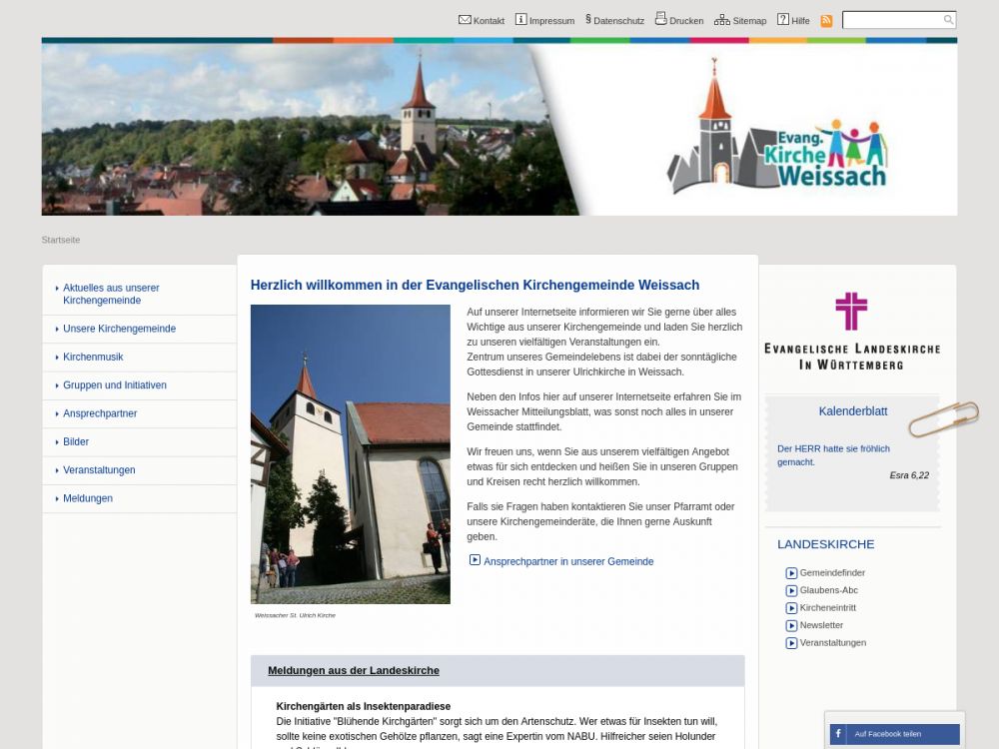Image resolution: width=999 pixels, height=749 pixels.
Task: Expand the Unsere Kirchengemeinde menu item
Action: 119,329
